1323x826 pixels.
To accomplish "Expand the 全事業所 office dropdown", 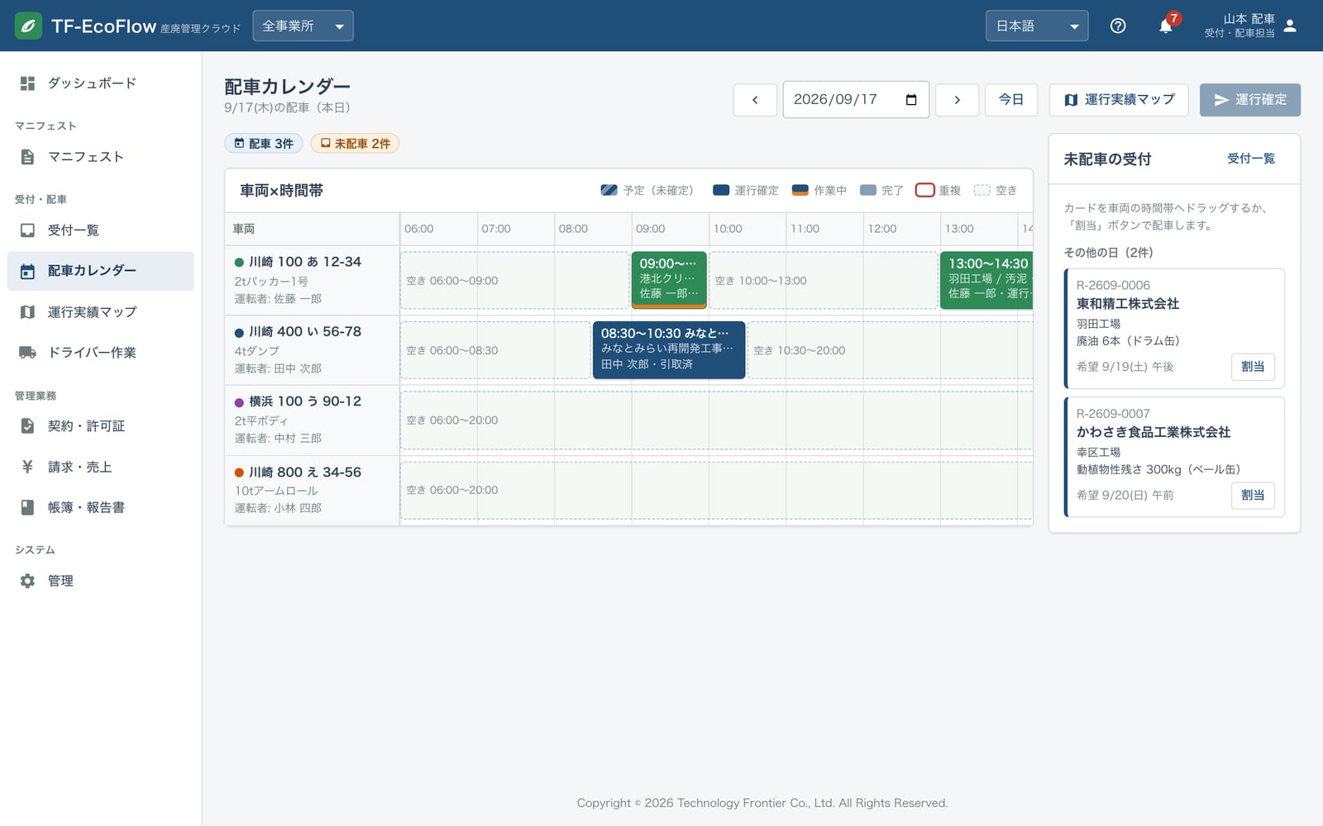I will pyautogui.click(x=303, y=26).
